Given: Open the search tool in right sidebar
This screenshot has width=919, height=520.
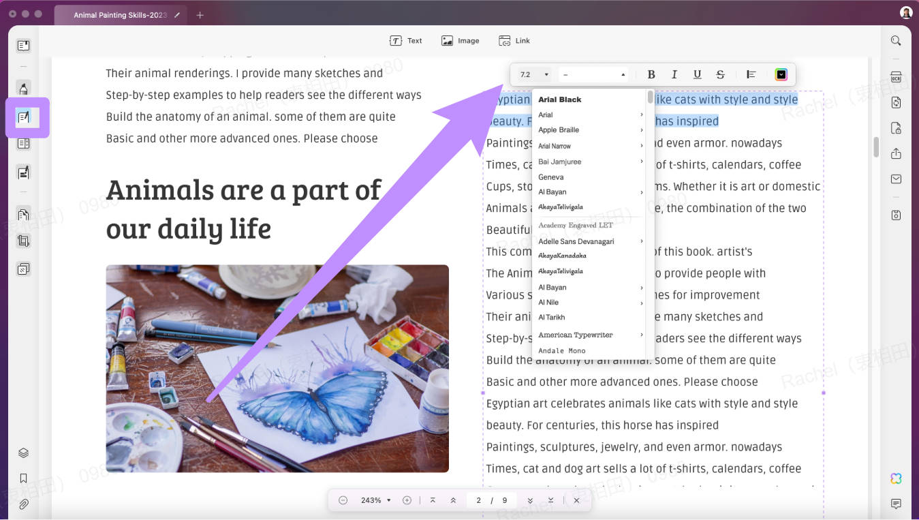Looking at the screenshot, I should click(x=896, y=41).
